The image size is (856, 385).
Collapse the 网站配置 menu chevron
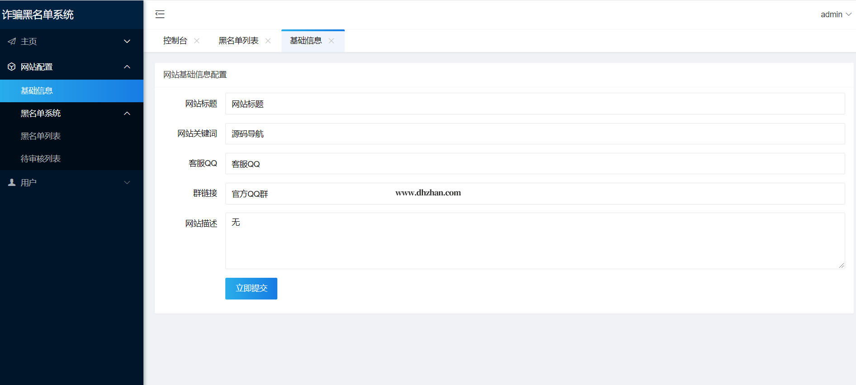click(127, 67)
